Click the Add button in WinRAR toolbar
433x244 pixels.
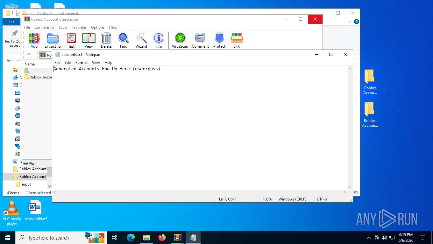[x=34, y=40]
